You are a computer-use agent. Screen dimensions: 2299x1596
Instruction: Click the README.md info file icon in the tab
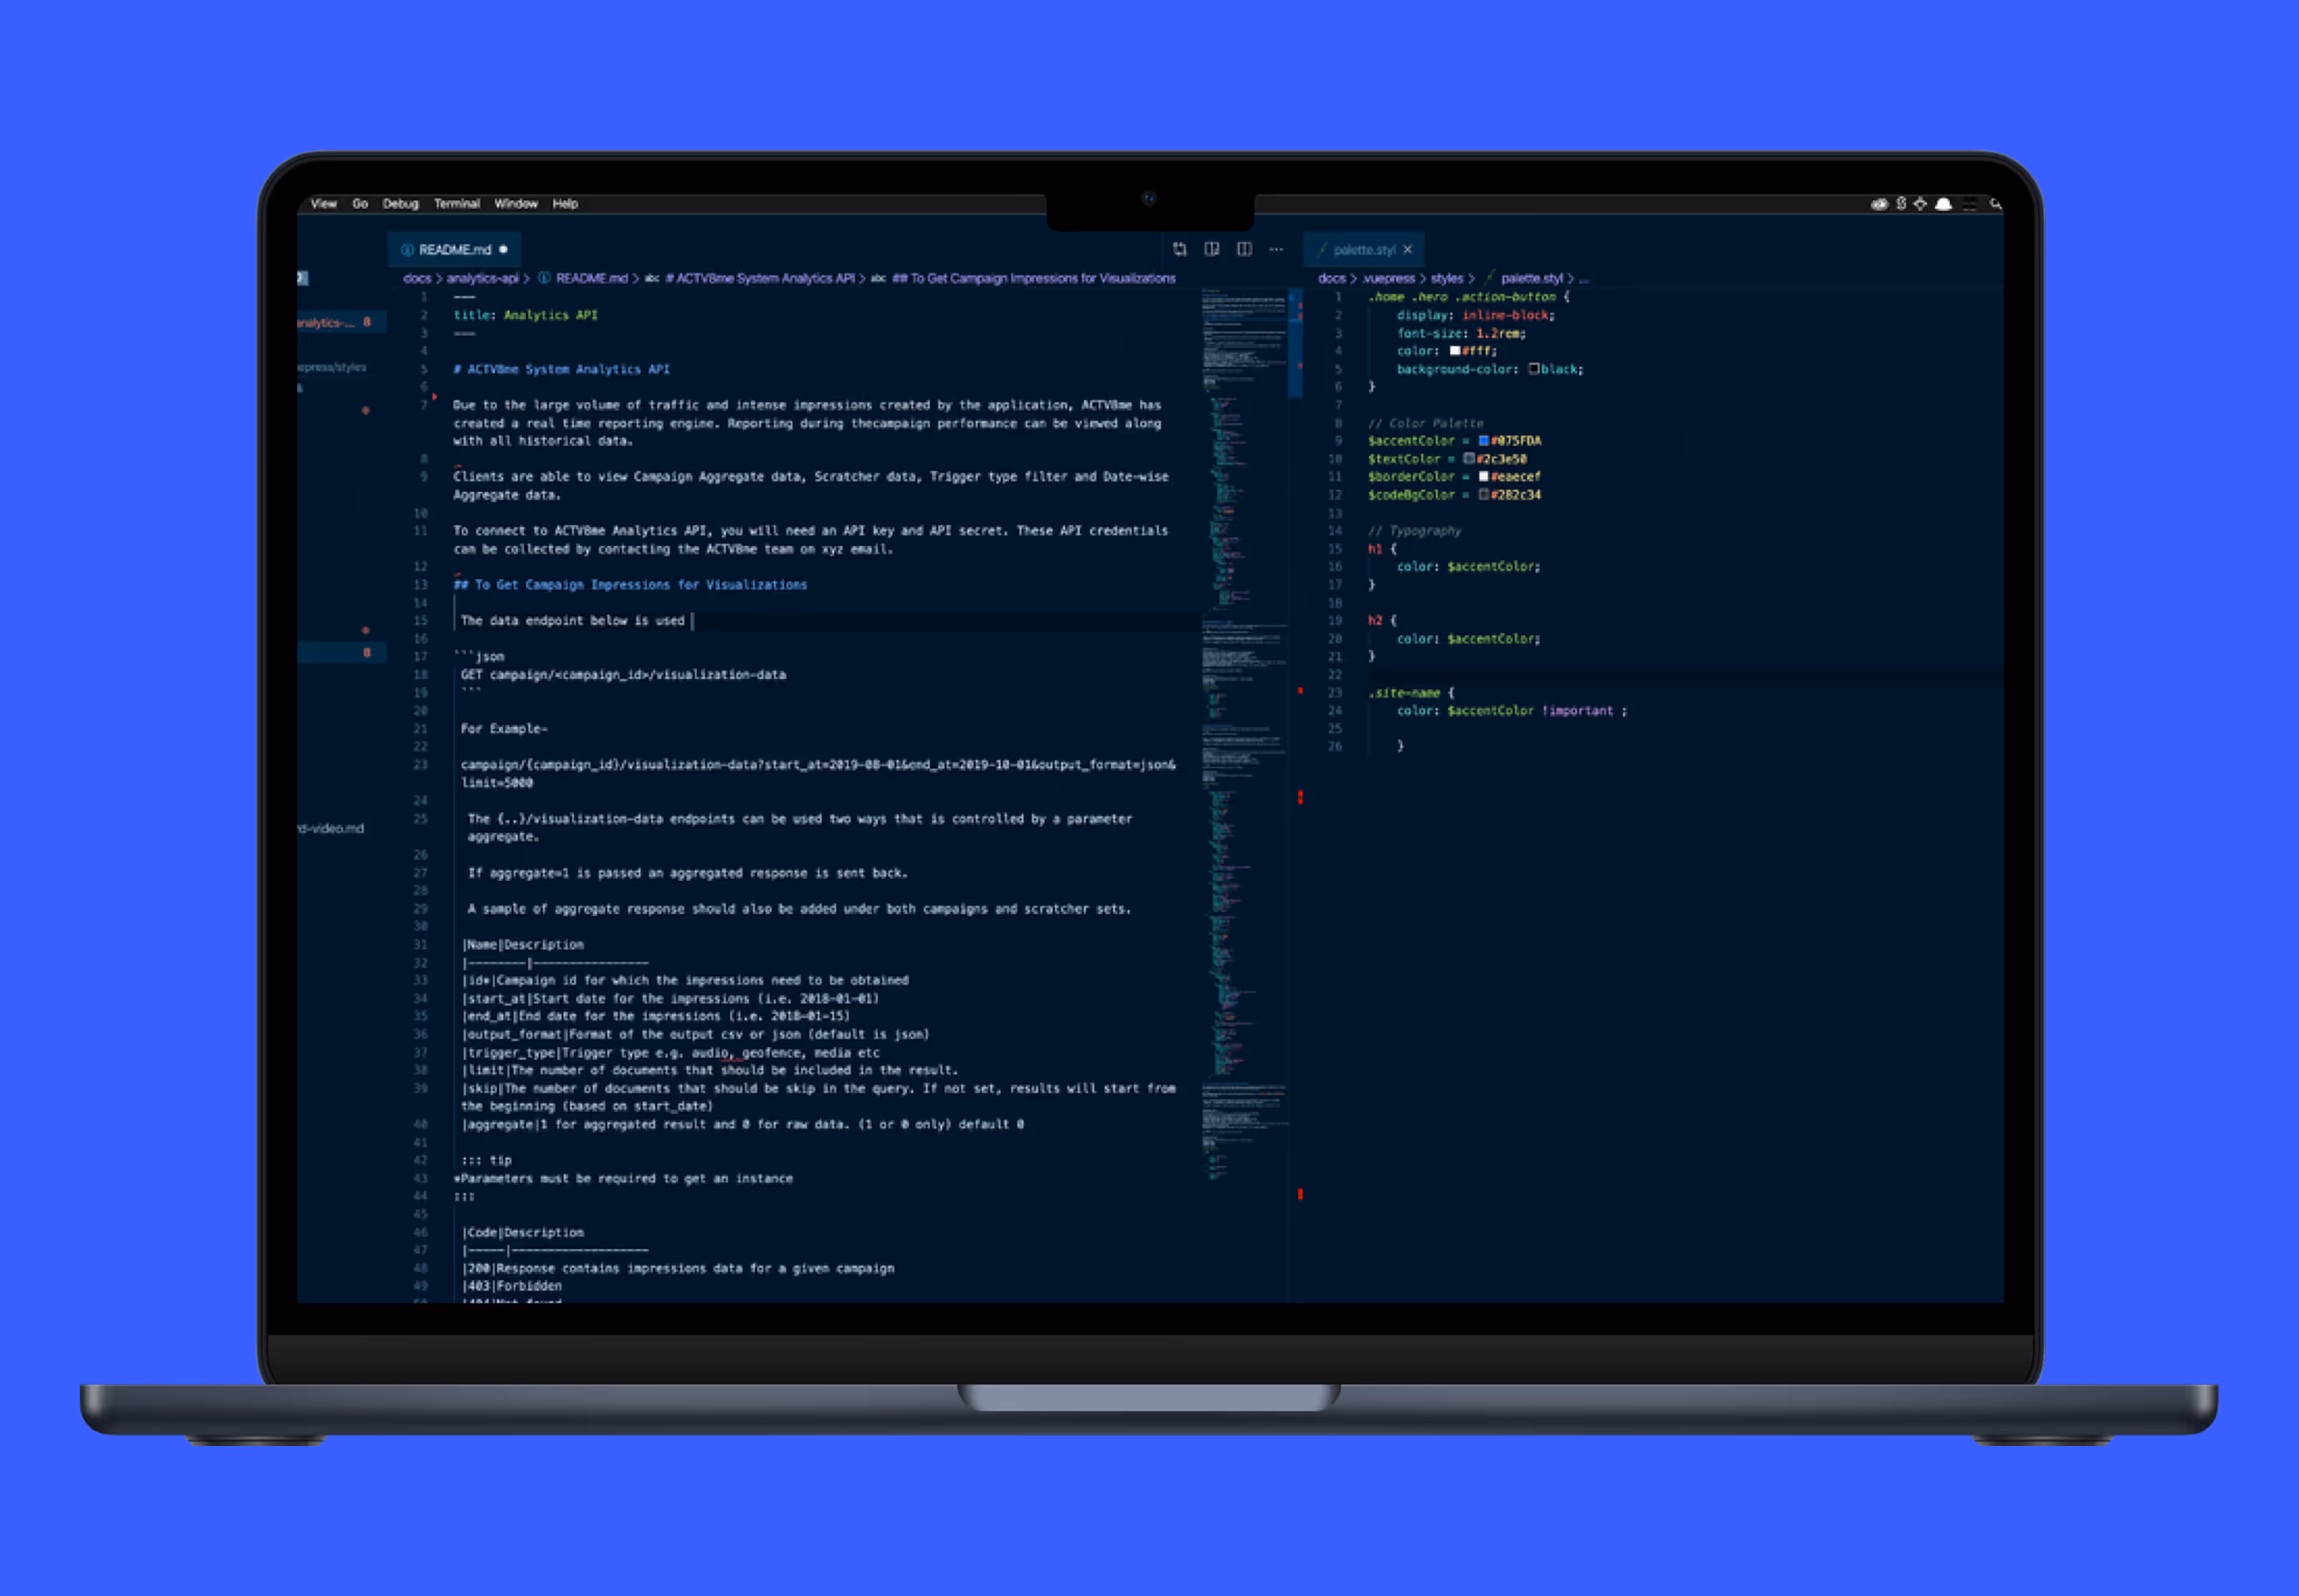click(407, 250)
